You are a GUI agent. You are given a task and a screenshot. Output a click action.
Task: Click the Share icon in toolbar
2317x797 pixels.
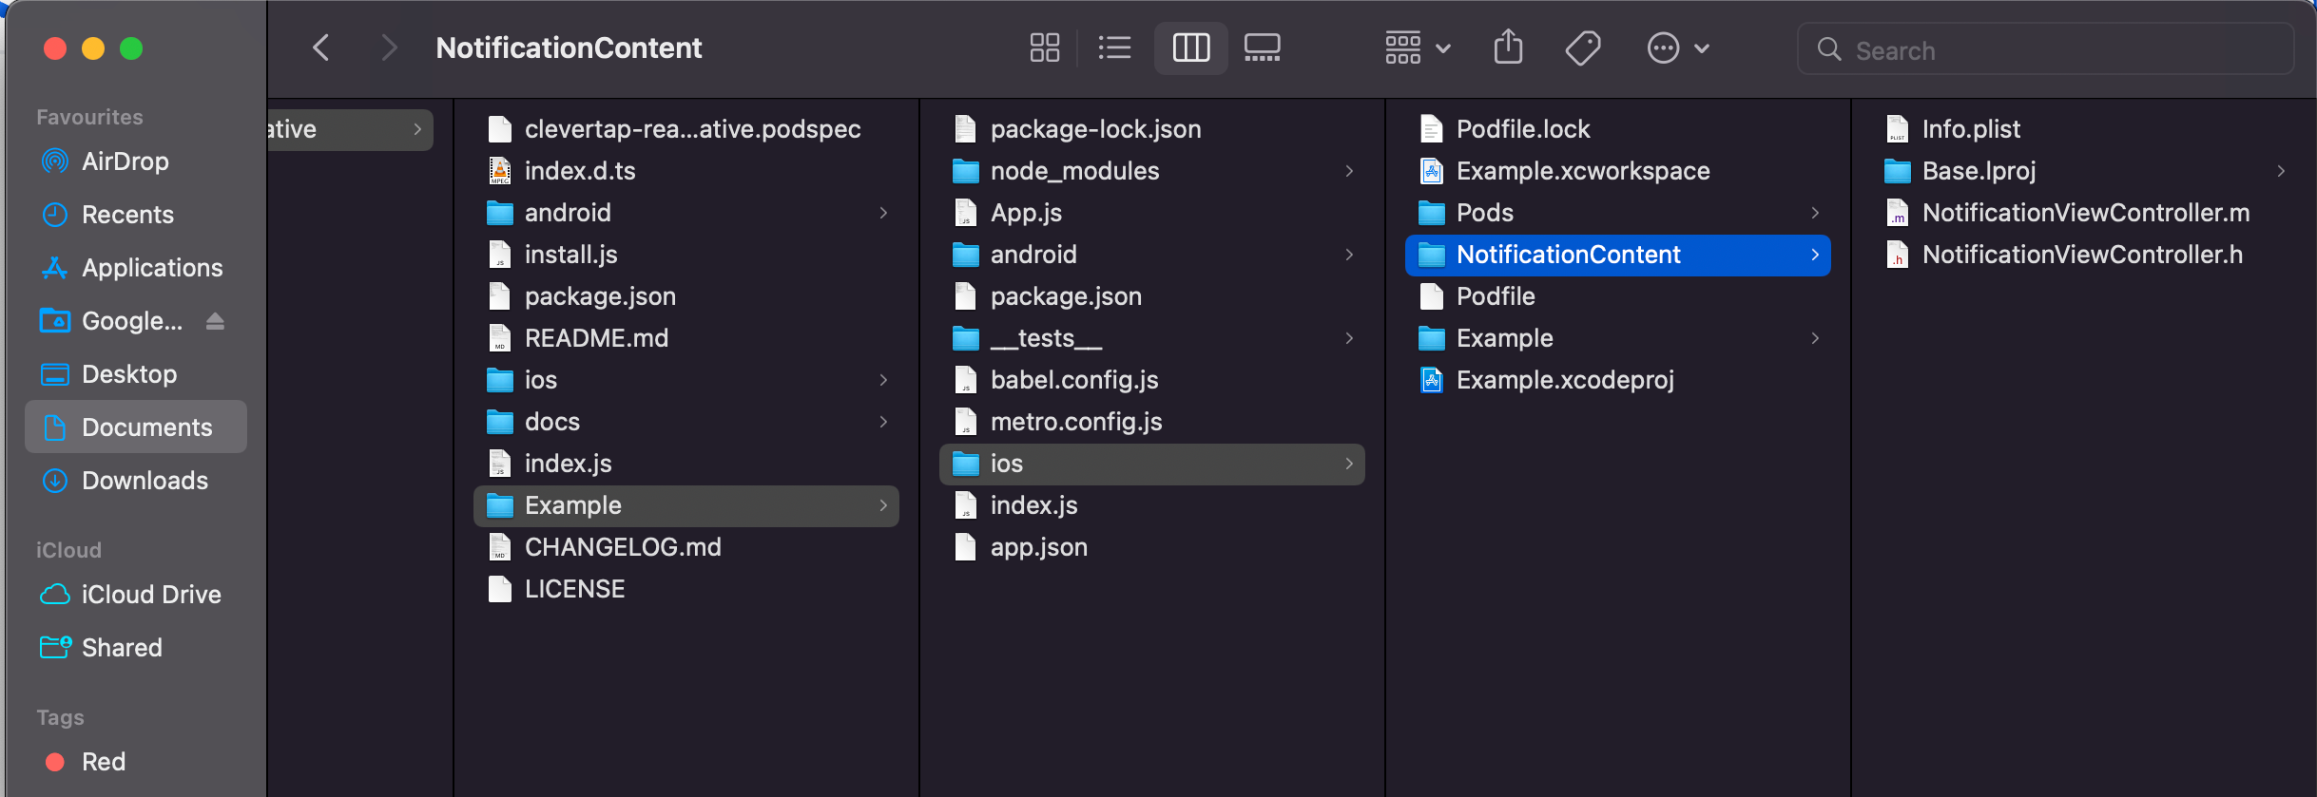point(1508,47)
